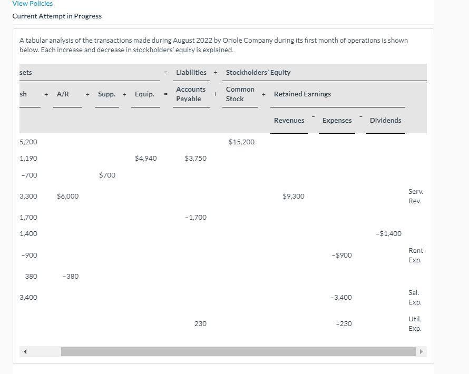Select the Expenses column header

pos(337,120)
